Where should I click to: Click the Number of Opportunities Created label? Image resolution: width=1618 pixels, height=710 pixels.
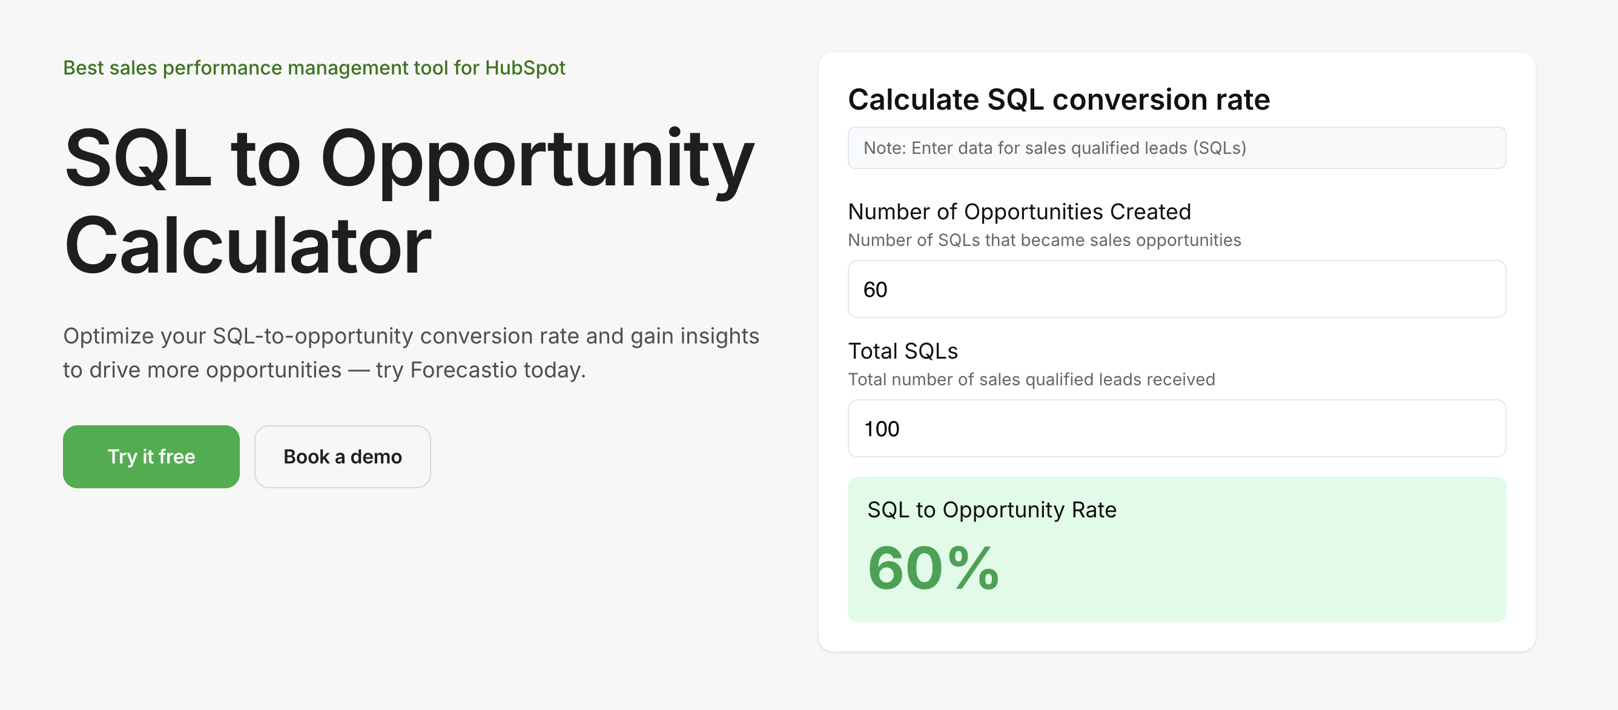click(1019, 212)
